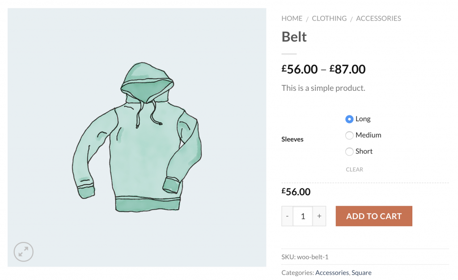Image resolution: width=458 pixels, height=280 pixels.
Task: Pick the Short sleeves radio option
Action: pos(349,152)
